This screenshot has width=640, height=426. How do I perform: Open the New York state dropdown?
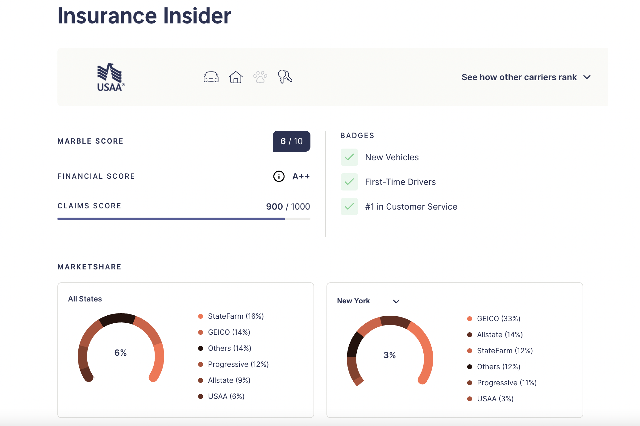(x=368, y=301)
